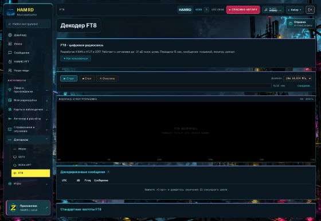Open the Кибер theme selector
The width and height of the screenshot is (321, 221).
click(295, 10)
